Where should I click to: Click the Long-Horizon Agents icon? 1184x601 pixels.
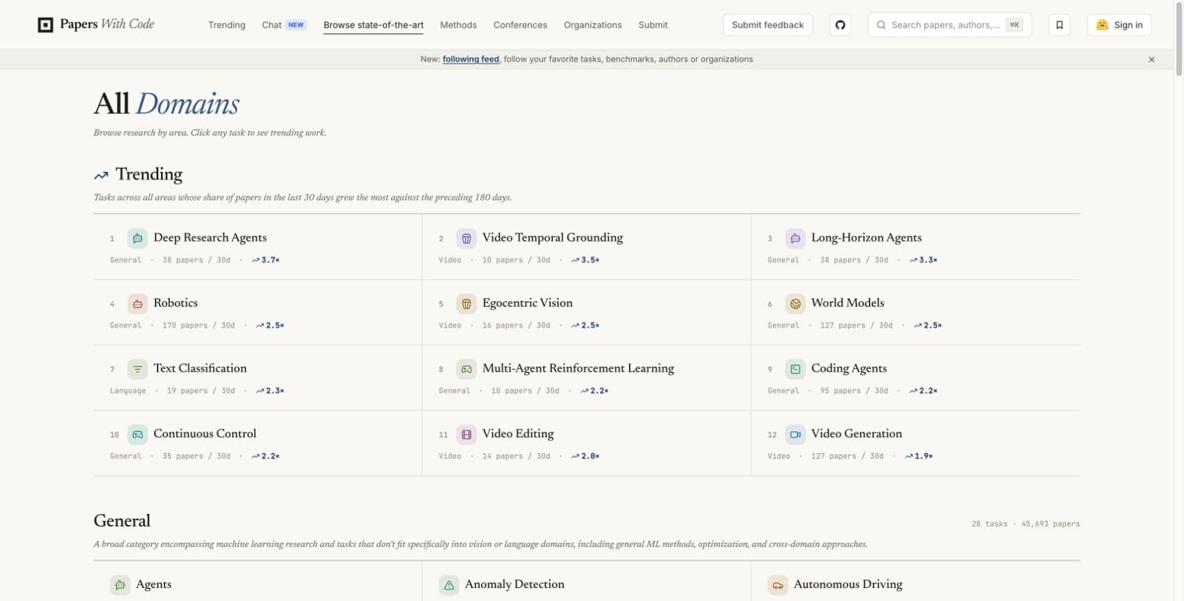796,238
